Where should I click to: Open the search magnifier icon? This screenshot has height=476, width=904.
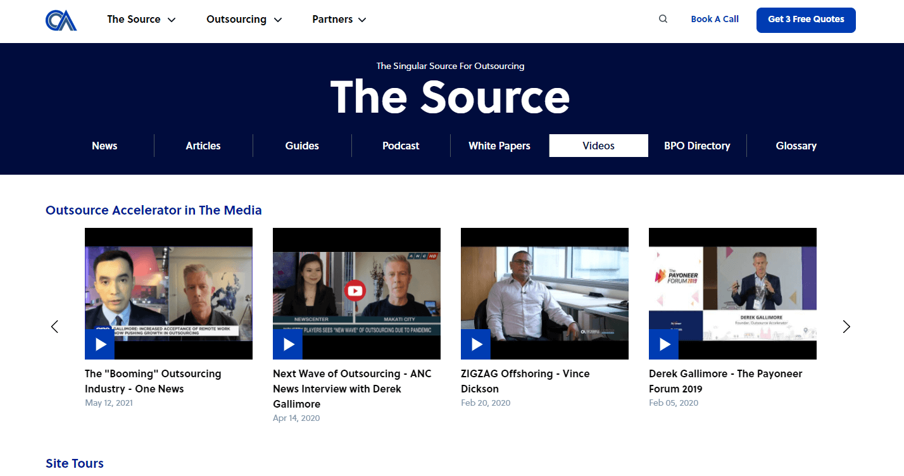662,19
